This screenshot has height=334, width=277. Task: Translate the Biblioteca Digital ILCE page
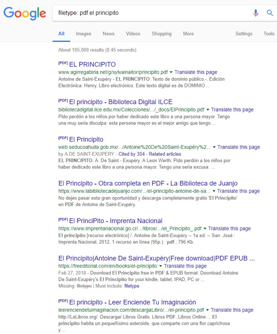[x=232, y=109]
